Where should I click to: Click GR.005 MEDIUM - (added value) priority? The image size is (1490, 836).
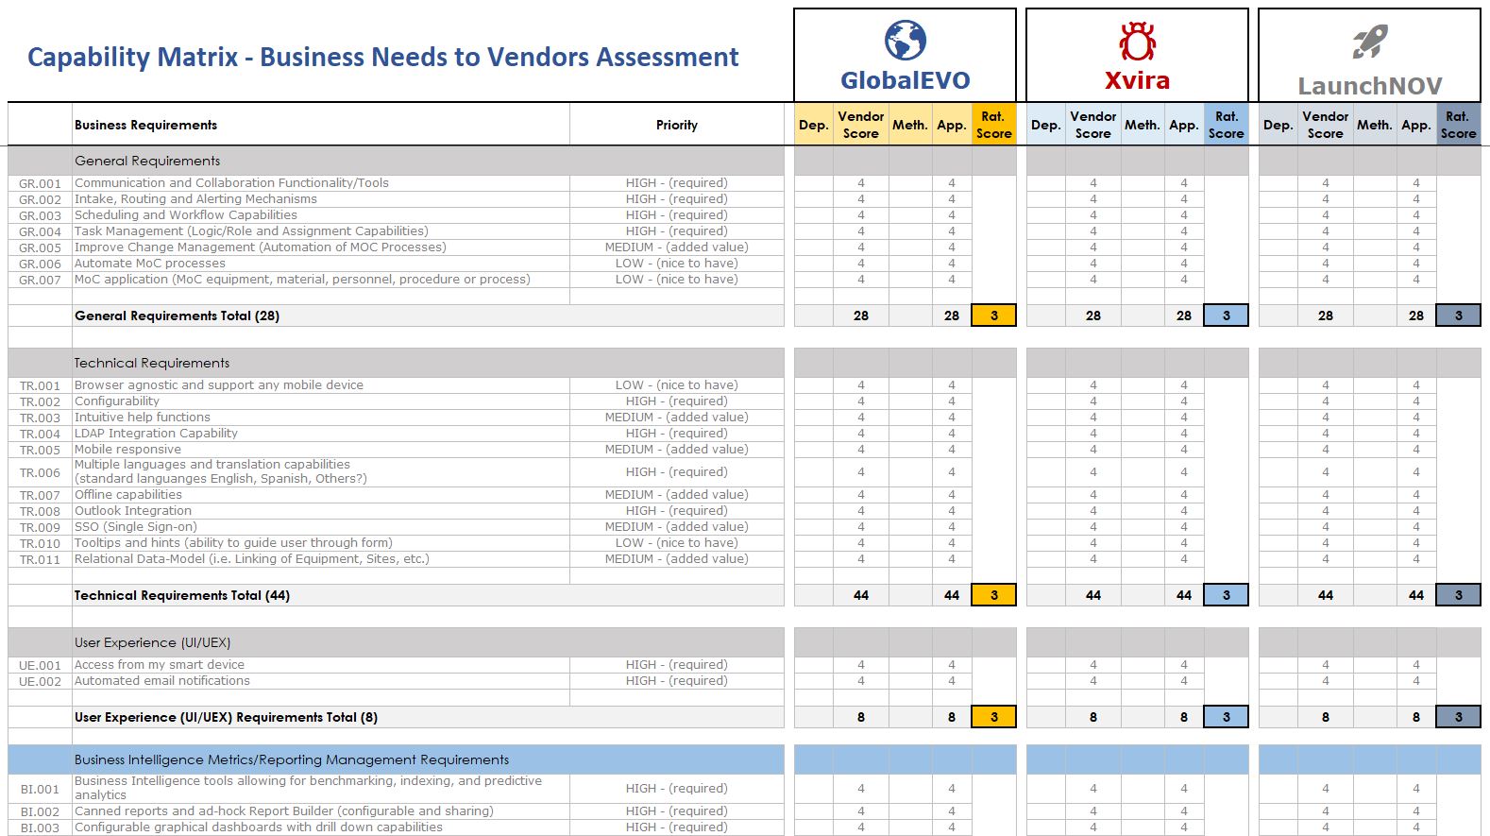coord(677,247)
